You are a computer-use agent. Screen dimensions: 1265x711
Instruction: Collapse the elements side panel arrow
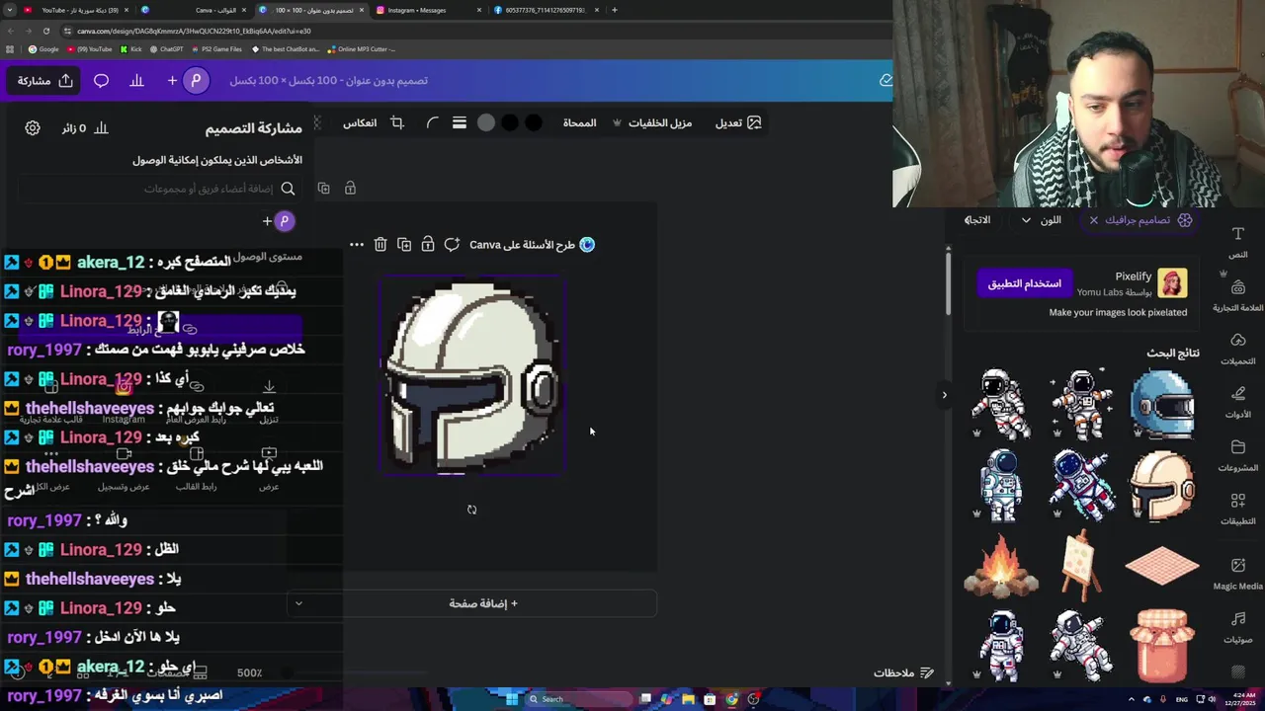point(944,395)
